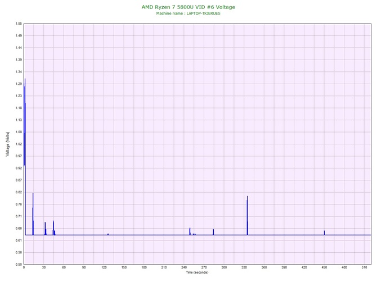Click the voltage spike near 335 seconds
This screenshot has width=377, height=282.
247,216
